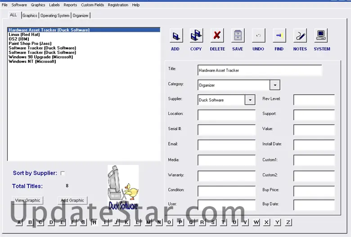Click into the Title input field
The width and height of the screenshot is (351, 237).
260,70
